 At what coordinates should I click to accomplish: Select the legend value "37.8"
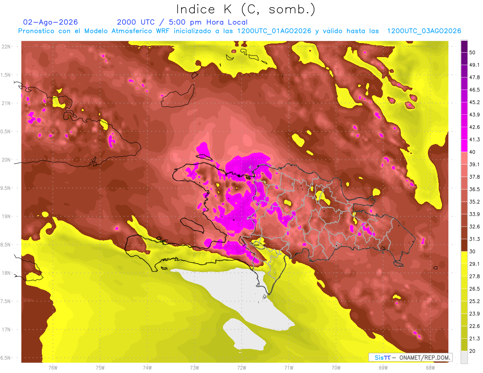[x=475, y=177]
